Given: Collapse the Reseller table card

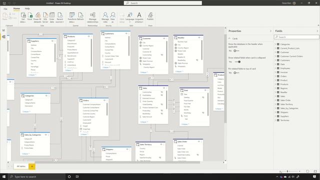Looking at the screenshot, I should (179, 71).
